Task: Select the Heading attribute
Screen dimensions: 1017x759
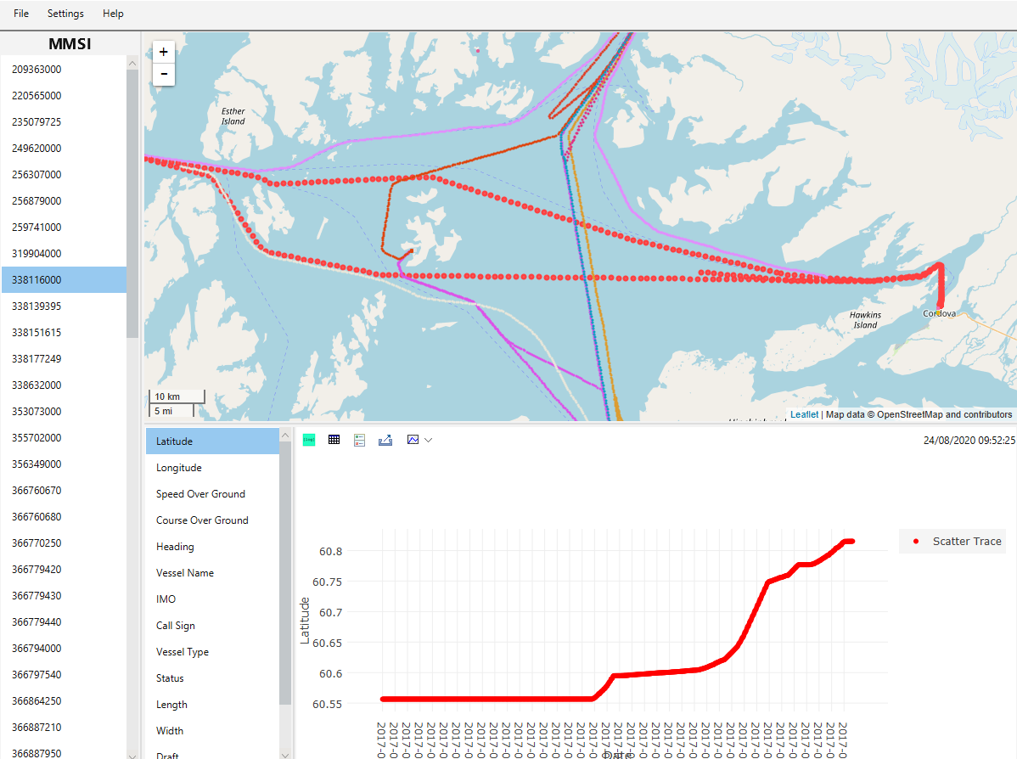Action: [x=175, y=547]
